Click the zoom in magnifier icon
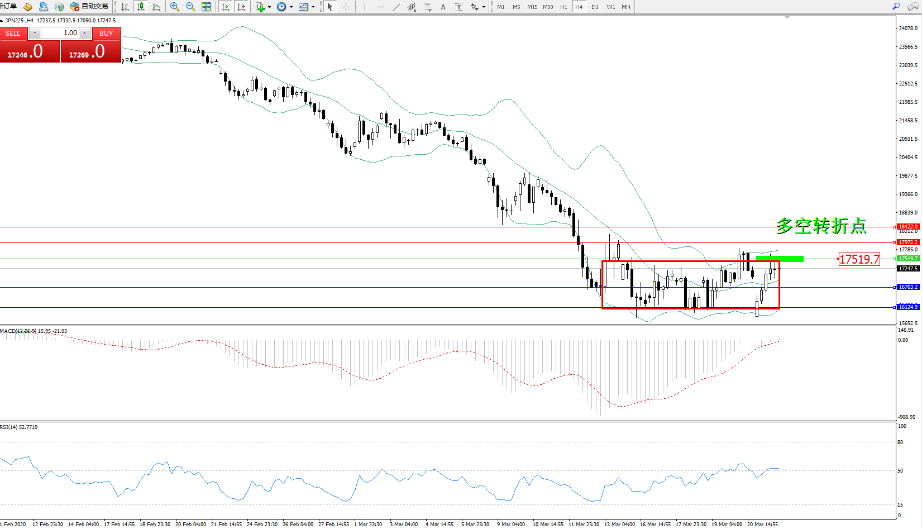This screenshot has width=922, height=529. tap(174, 7)
